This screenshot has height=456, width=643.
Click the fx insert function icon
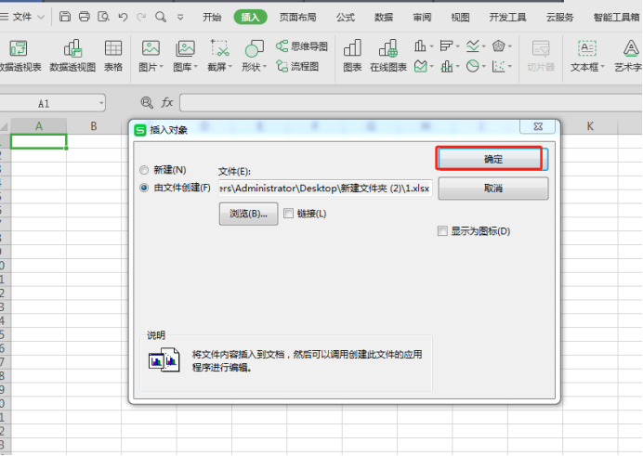click(167, 102)
